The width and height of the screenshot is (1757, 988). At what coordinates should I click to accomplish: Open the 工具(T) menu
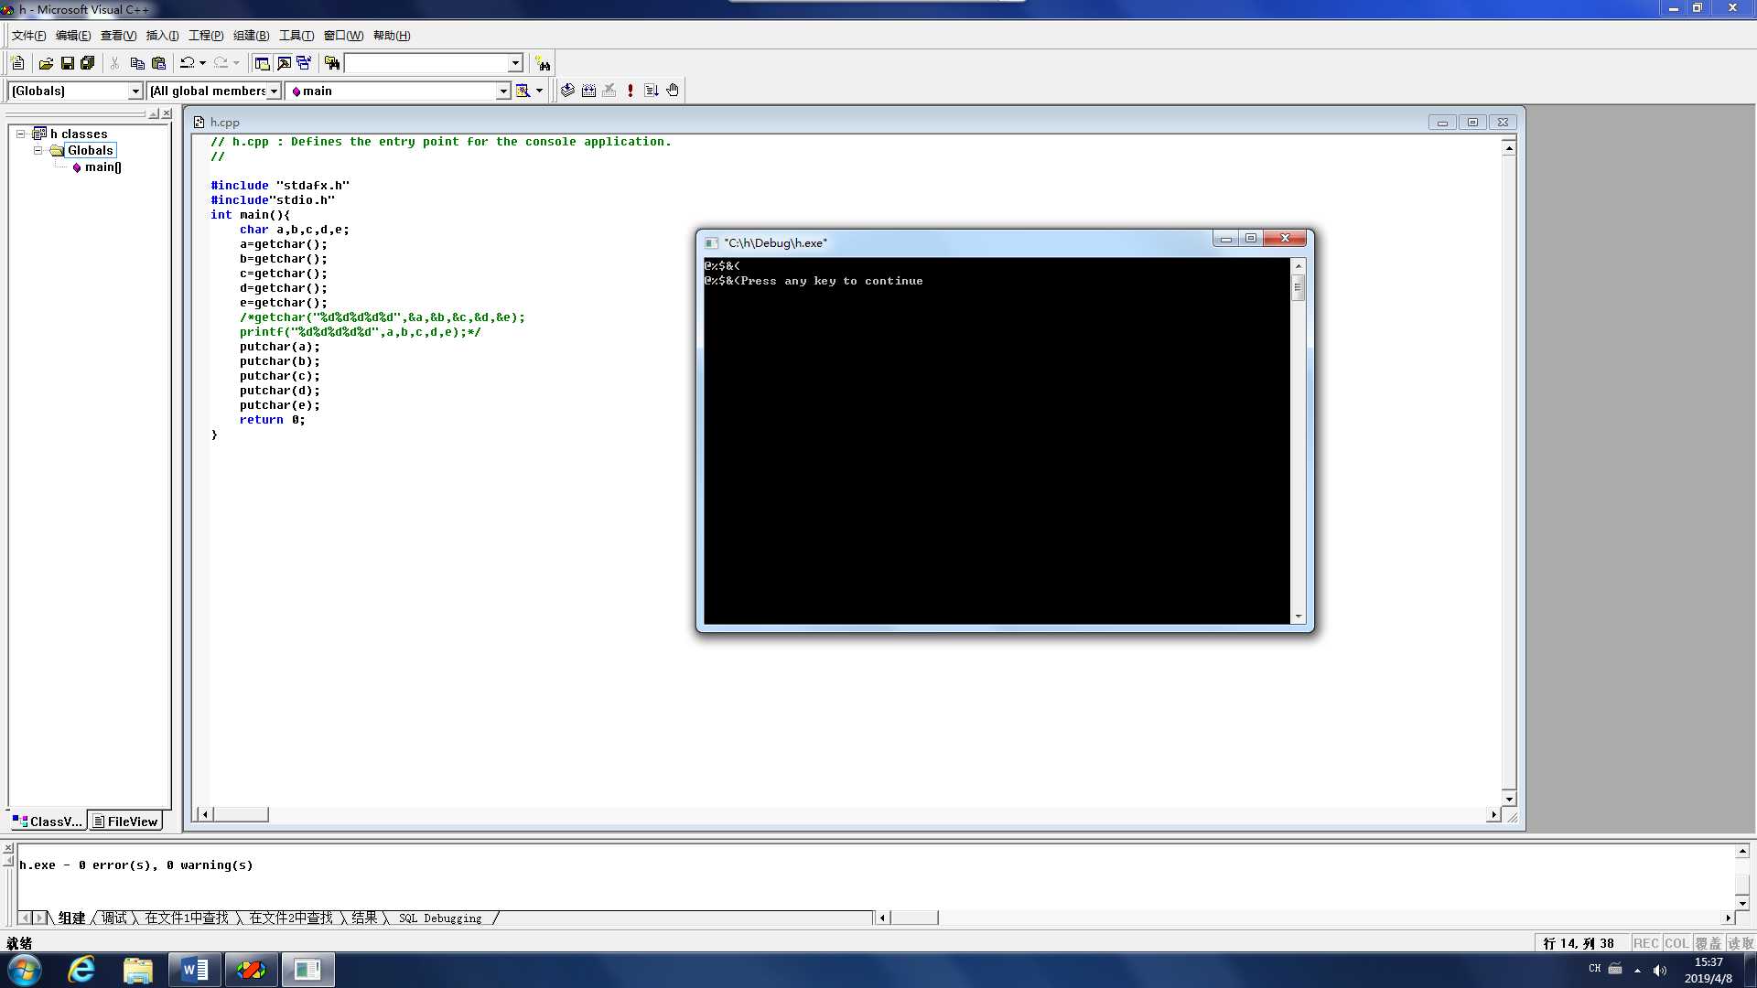[296, 36]
